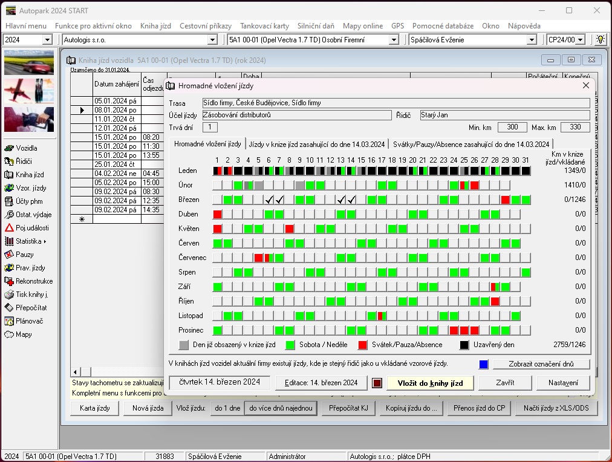Open the vehicle 5A1 00-01 dropdown

tap(394, 40)
